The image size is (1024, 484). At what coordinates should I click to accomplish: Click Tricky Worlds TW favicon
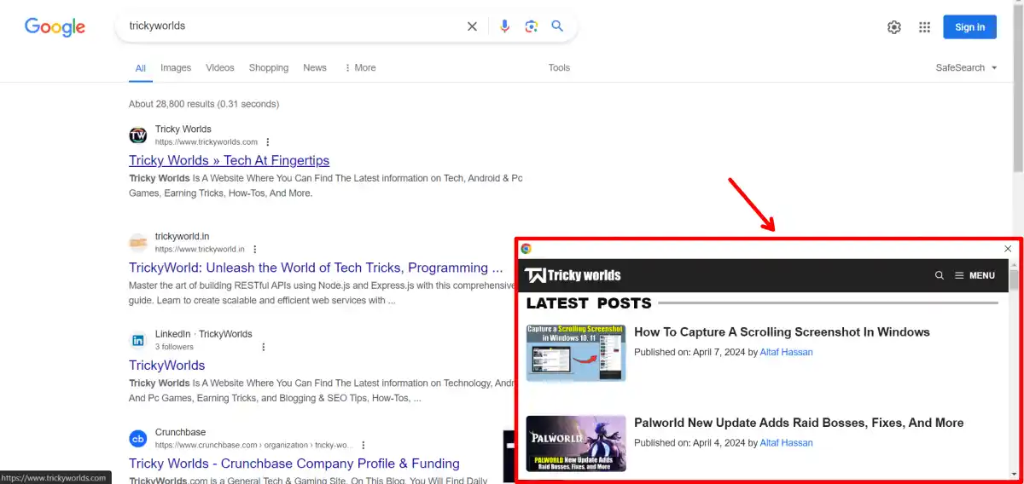[137, 135]
